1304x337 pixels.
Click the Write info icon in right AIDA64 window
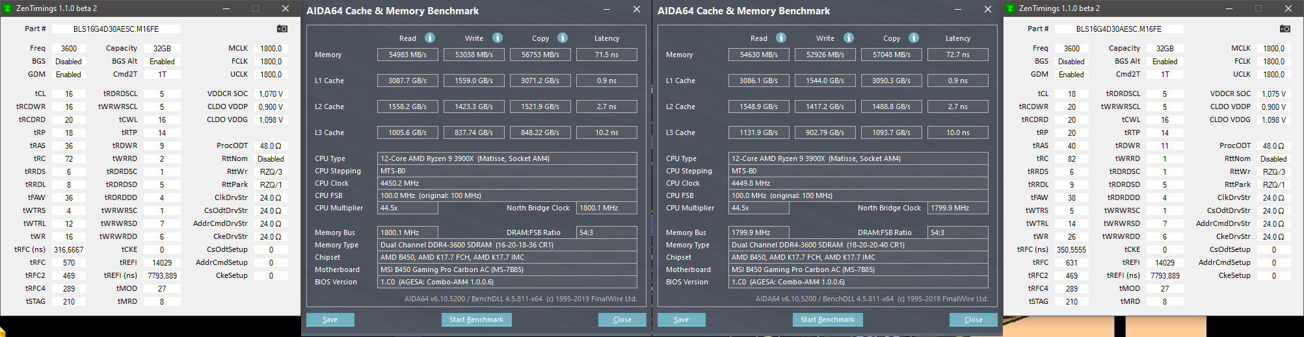pyautogui.click(x=849, y=38)
